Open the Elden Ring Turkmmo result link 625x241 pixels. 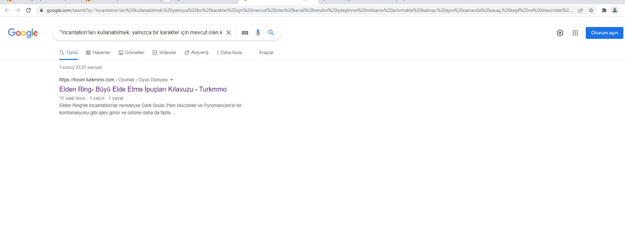[143, 89]
